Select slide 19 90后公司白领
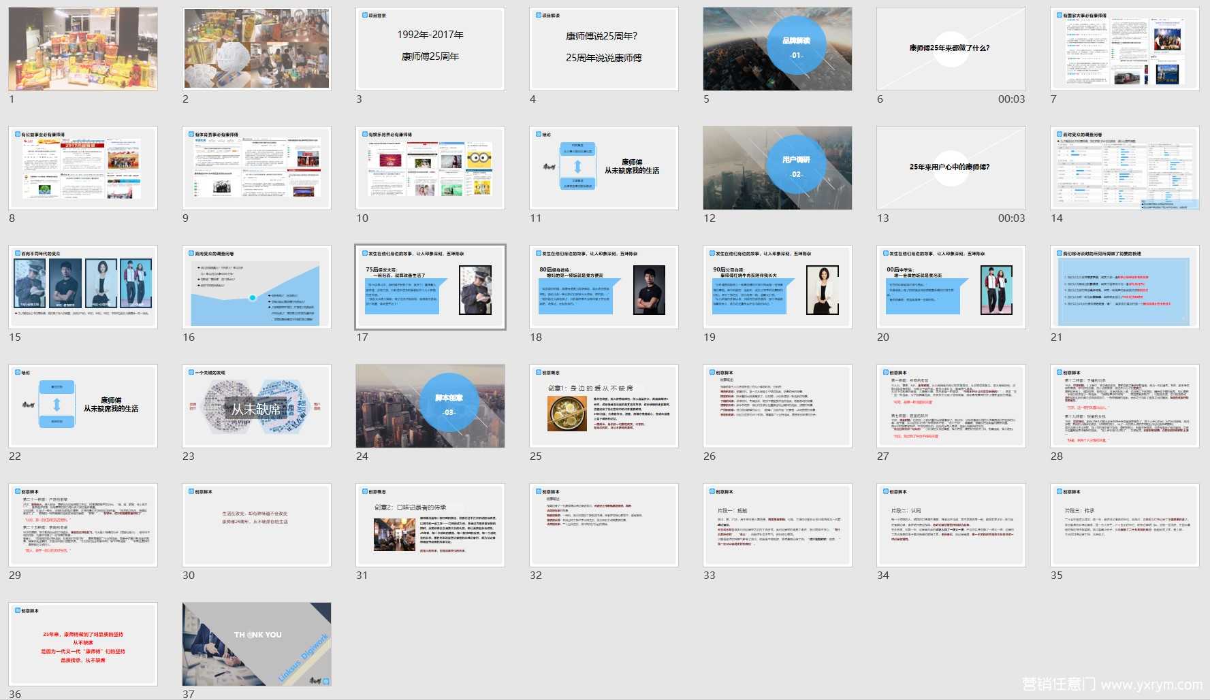The image size is (1210, 700). tap(778, 287)
